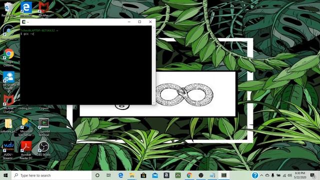Image resolution: width=320 pixels, height=180 pixels.
Task: Open the Action Center notifications icon
Action: (x=312, y=175)
